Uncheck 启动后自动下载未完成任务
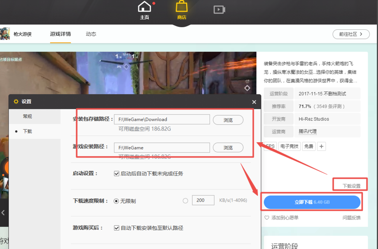The height and width of the screenshot is (249, 378). point(116,173)
